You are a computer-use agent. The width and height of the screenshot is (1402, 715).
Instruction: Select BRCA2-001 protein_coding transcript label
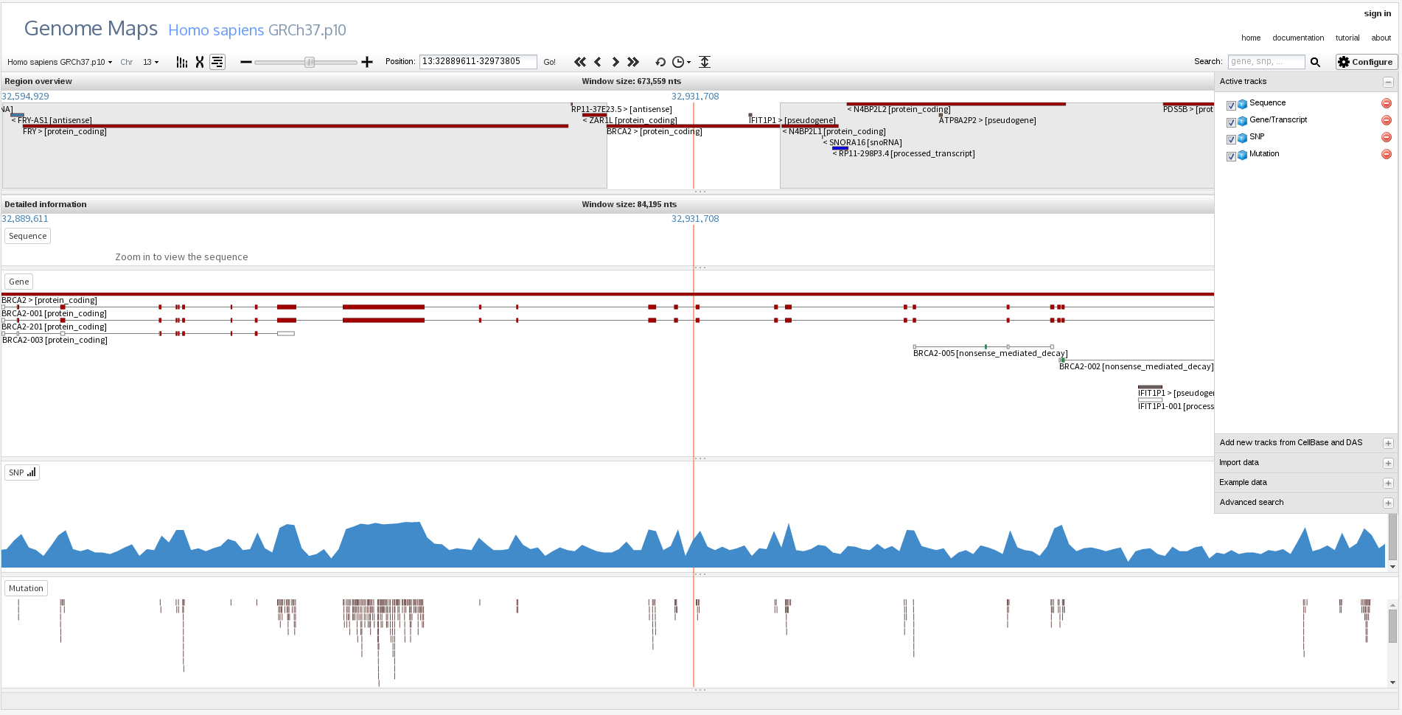point(54,314)
